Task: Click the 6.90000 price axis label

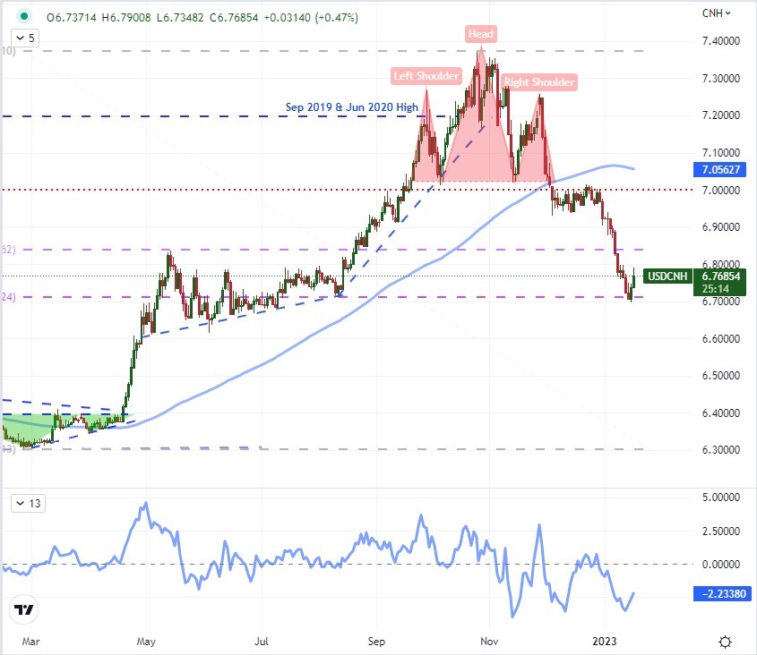Action: pyautogui.click(x=721, y=226)
